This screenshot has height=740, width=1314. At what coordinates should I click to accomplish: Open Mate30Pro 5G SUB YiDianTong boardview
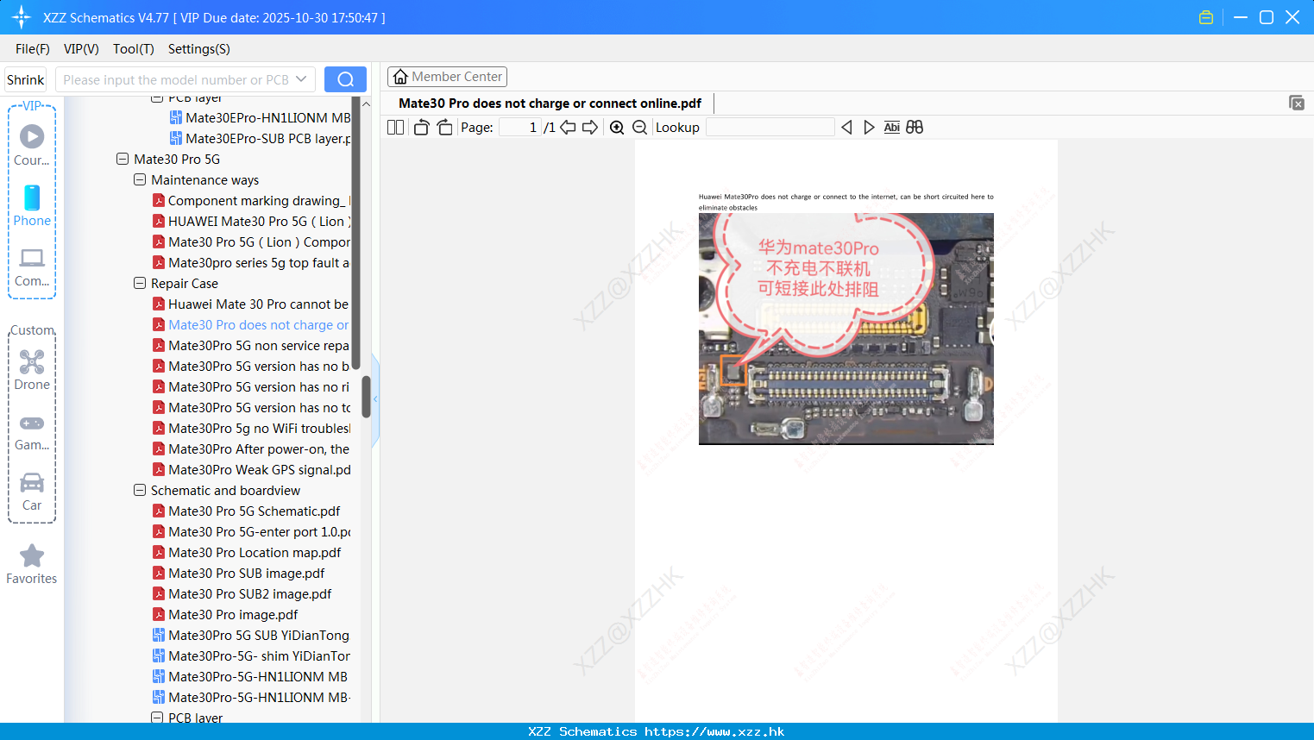(251, 635)
